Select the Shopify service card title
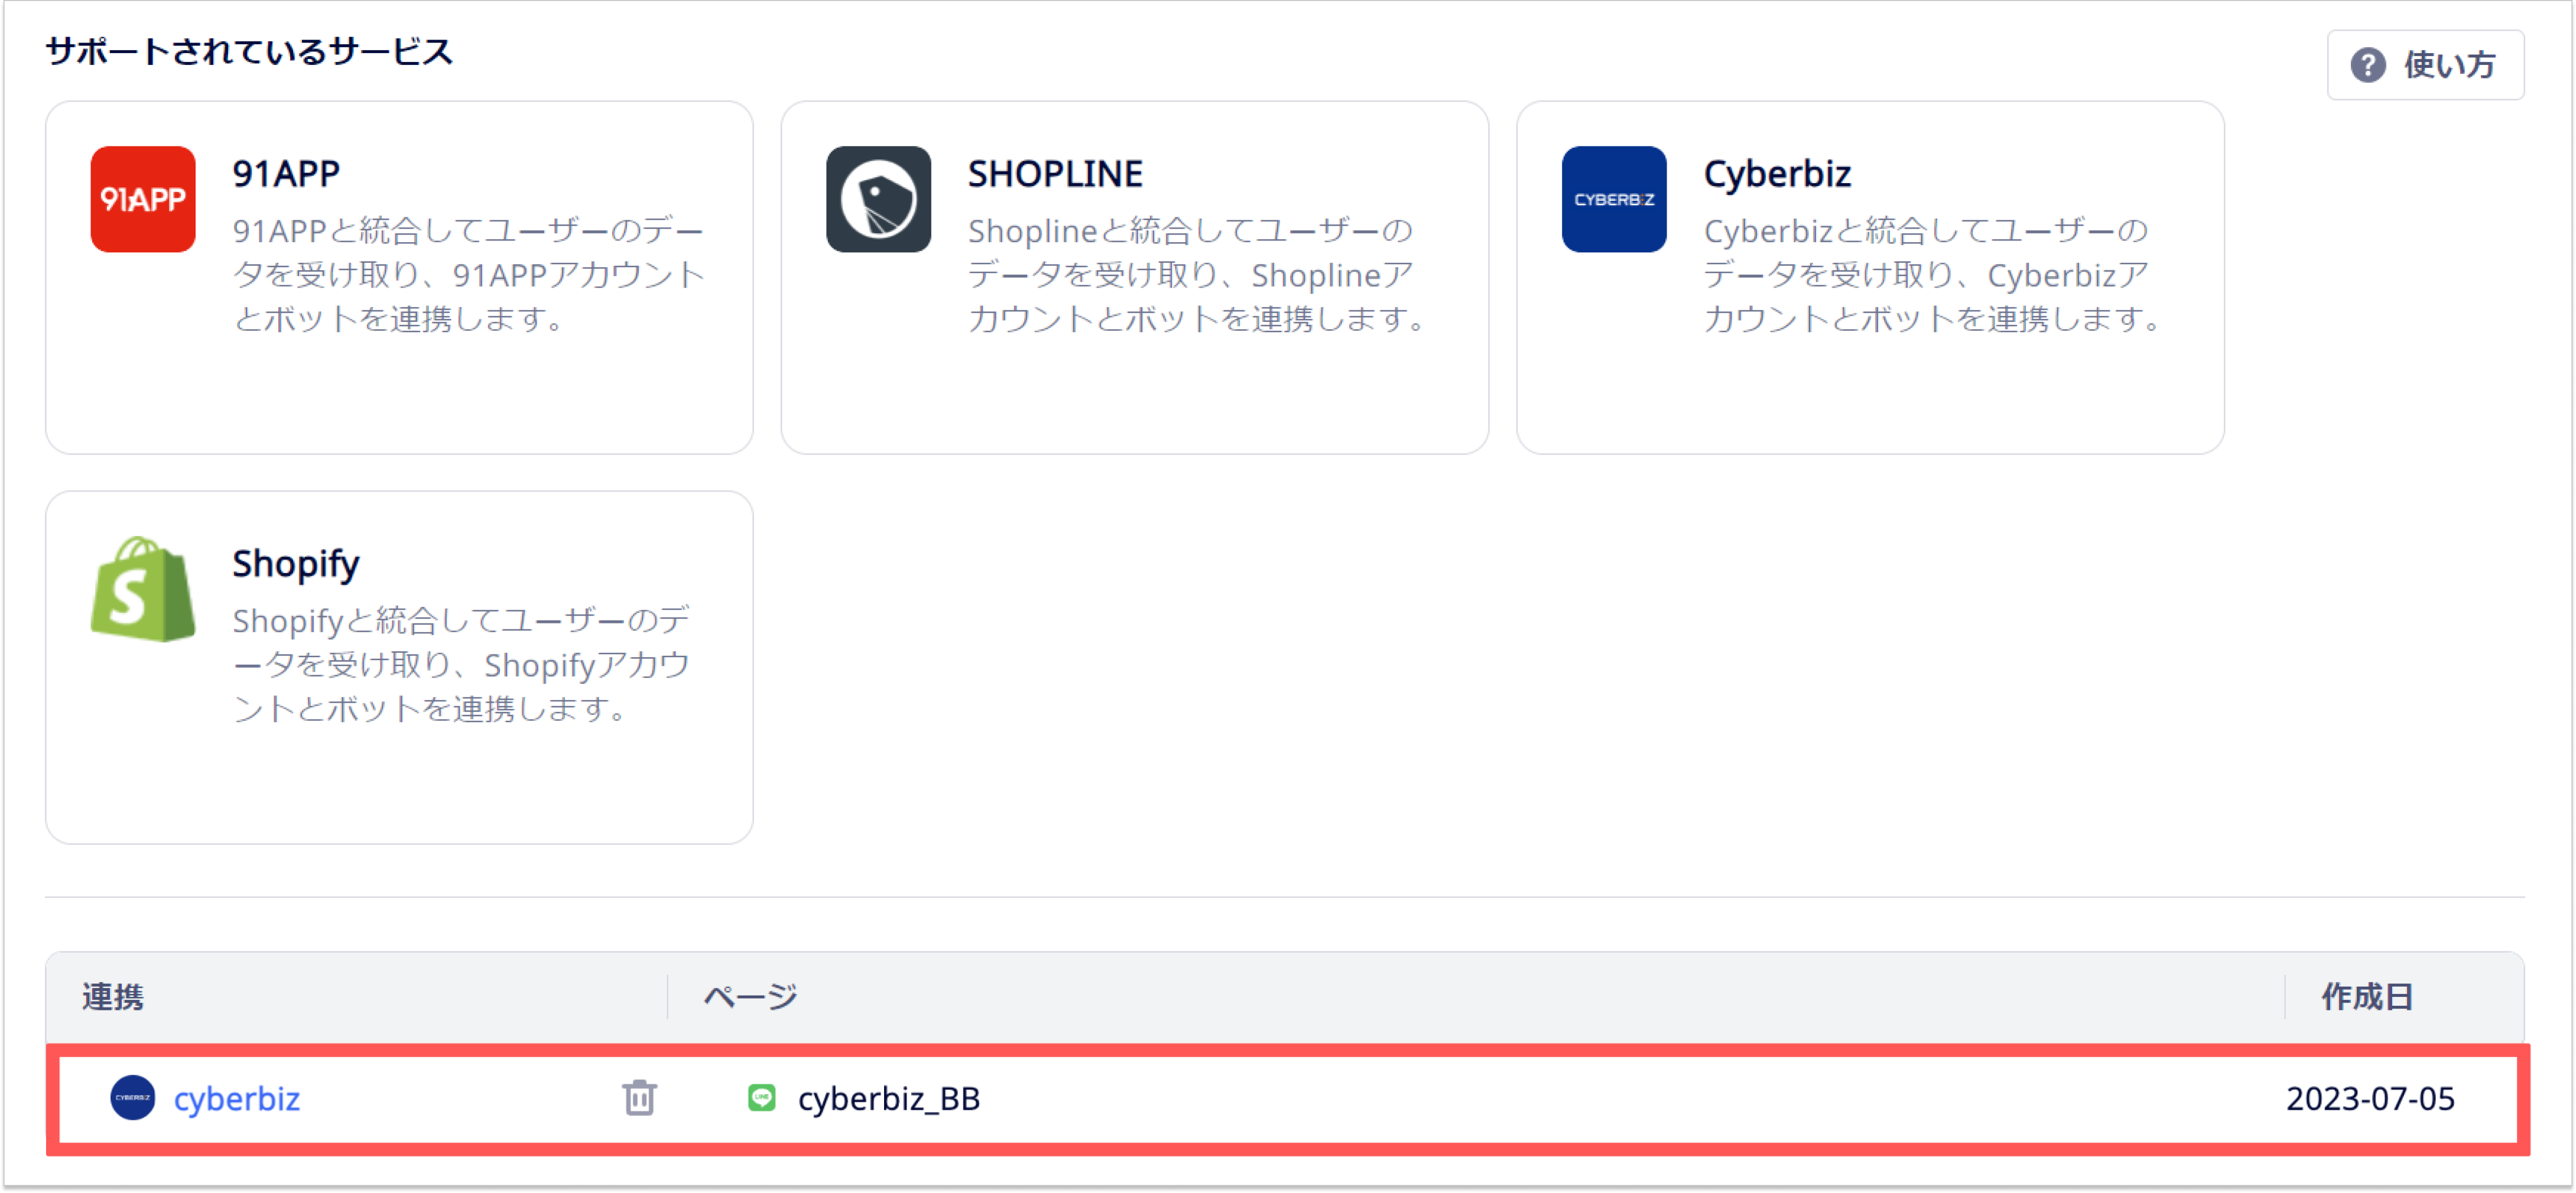This screenshot has height=1193, width=2576. click(296, 564)
